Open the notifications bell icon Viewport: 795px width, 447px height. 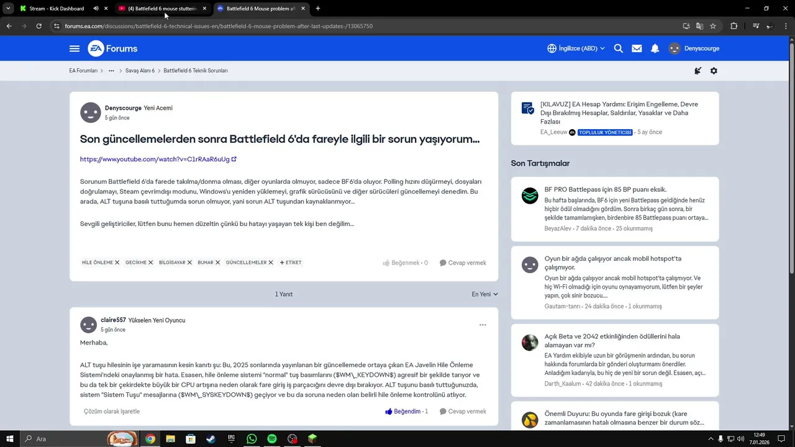click(655, 48)
